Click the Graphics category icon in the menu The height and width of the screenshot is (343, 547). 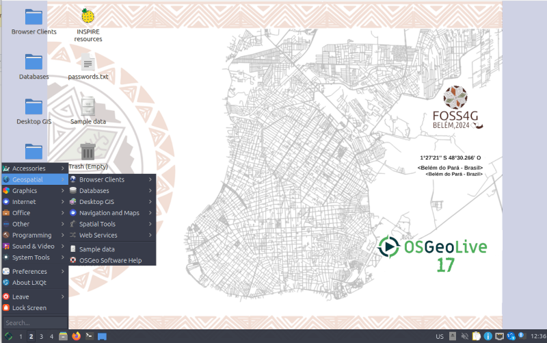pos(6,191)
